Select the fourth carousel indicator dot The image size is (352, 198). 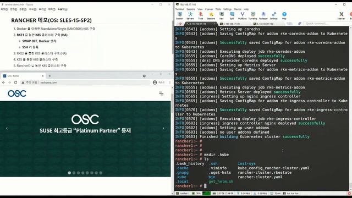tap(83, 173)
